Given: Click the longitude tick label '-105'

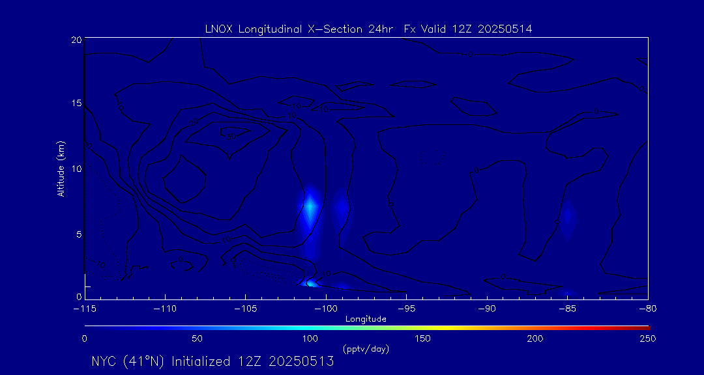Looking at the screenshot, I should pos(246,309).
